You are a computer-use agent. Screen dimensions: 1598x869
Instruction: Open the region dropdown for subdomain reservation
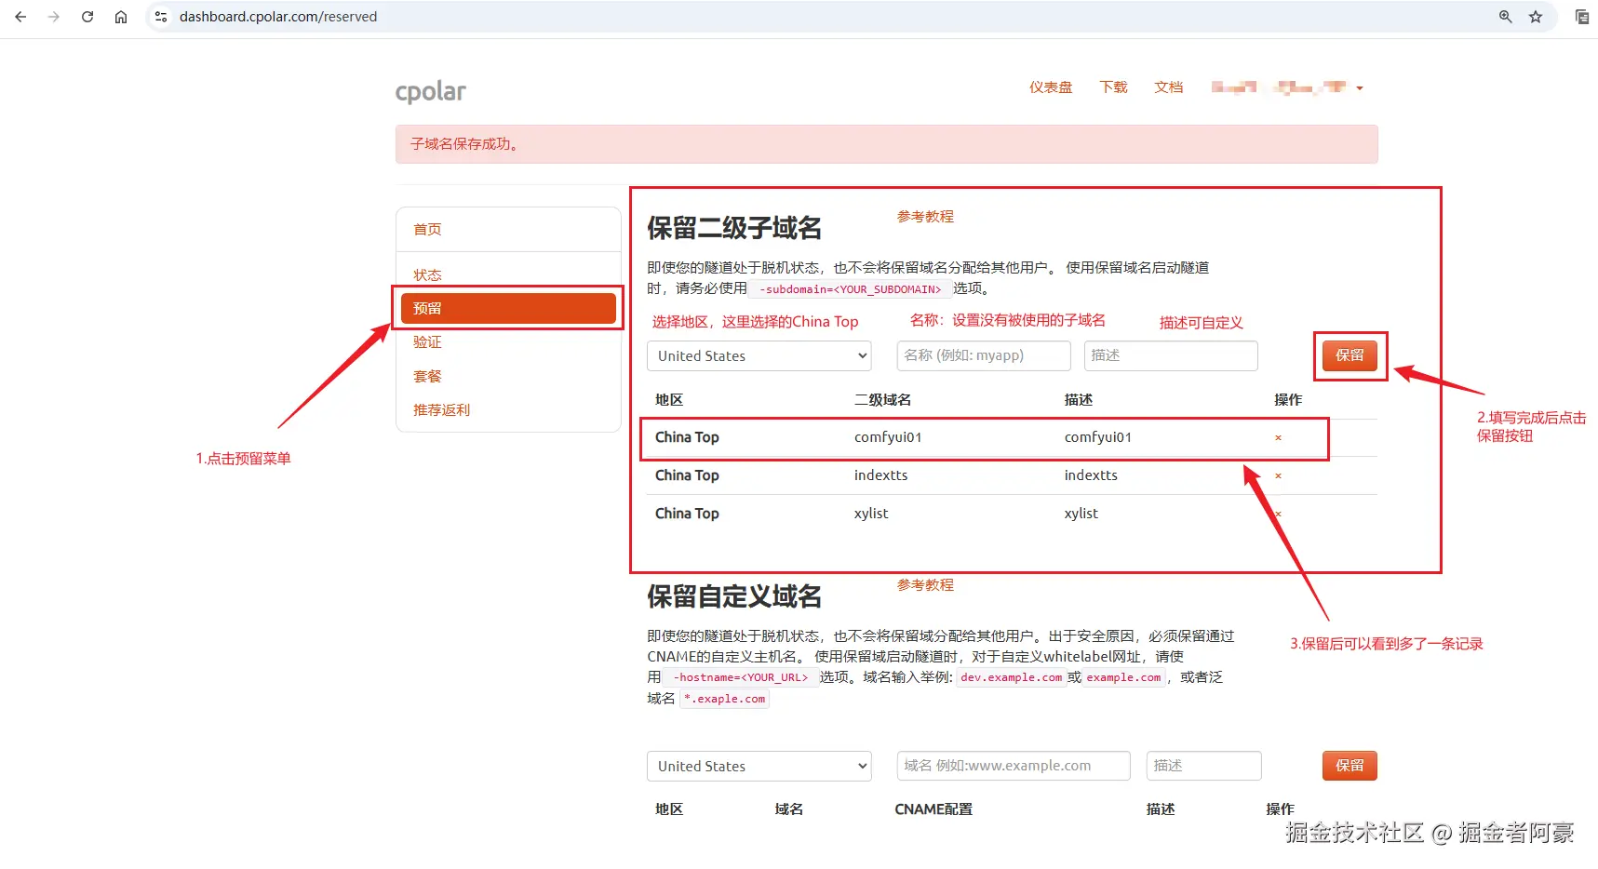[x=759, y=355]
